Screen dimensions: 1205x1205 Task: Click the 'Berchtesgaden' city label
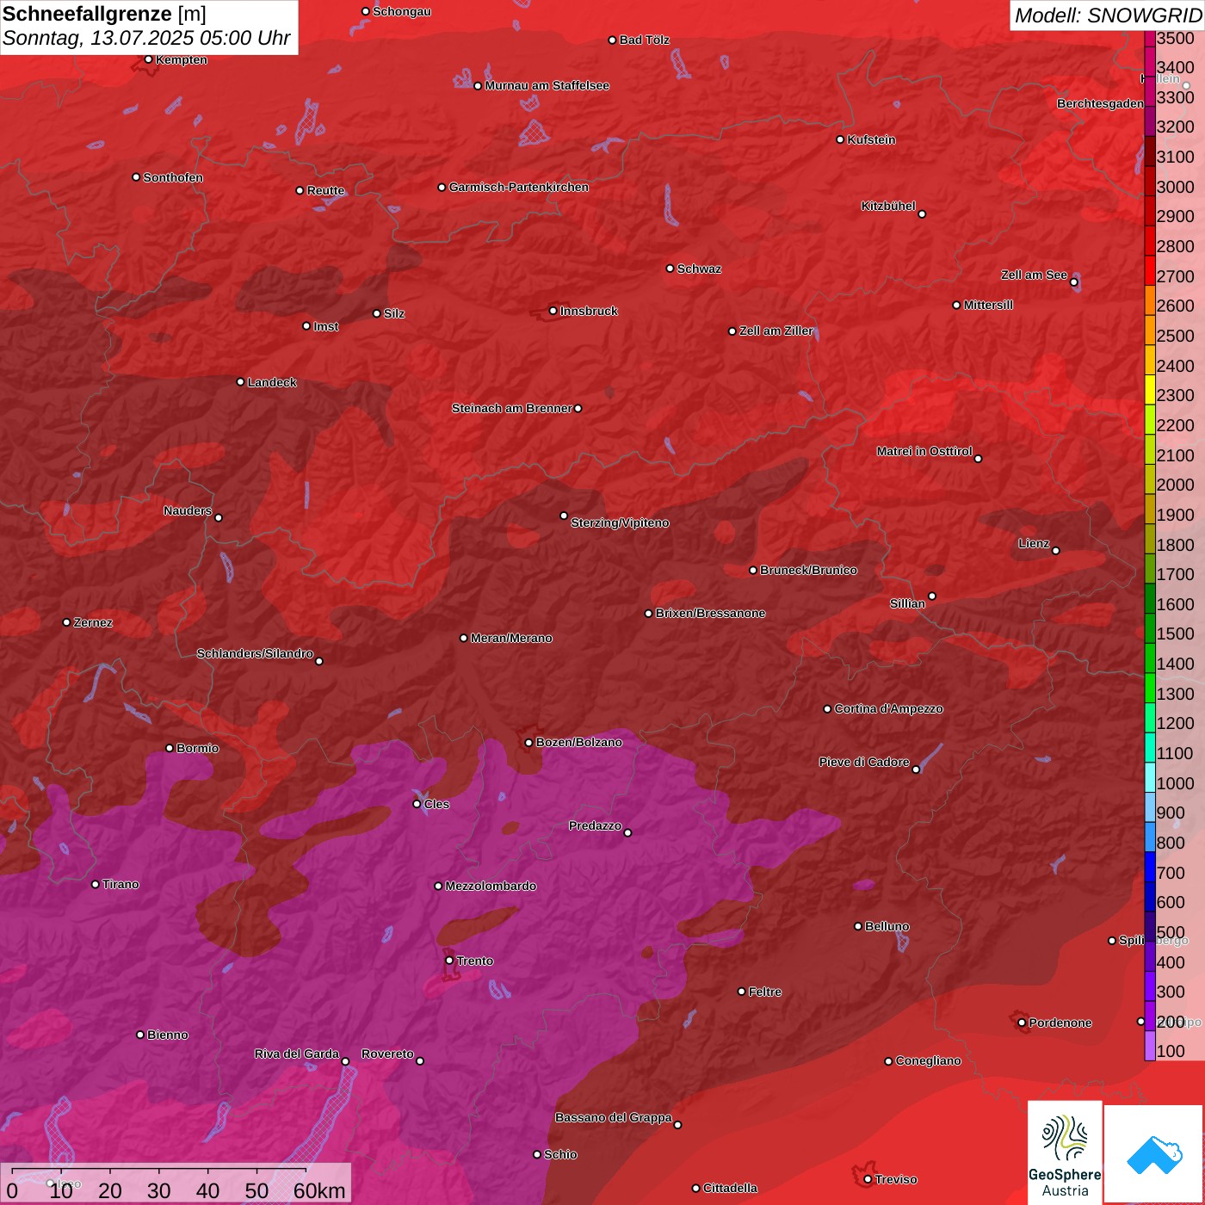tap(1101, 103)
